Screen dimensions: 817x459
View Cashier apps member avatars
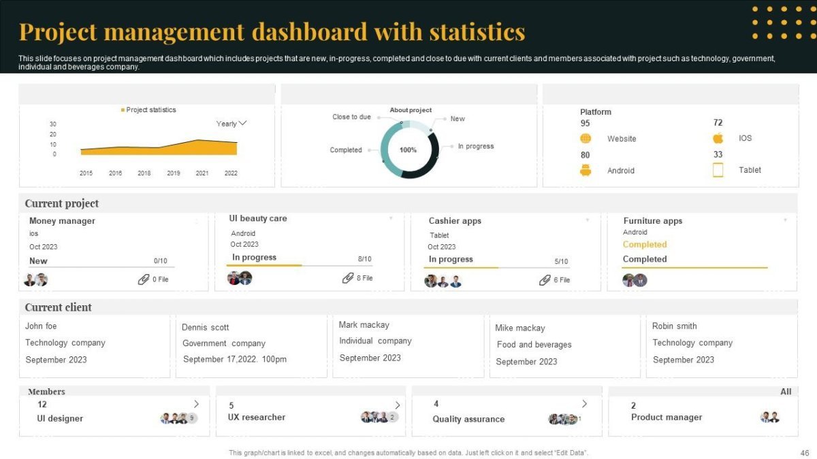click(x=443, y=281)
